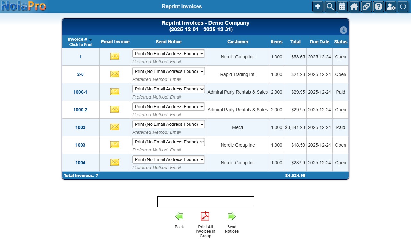Open Send Notice dropdown for invoice 1000-2
Viewport: 411px width, 241px height.
(169, 107)
